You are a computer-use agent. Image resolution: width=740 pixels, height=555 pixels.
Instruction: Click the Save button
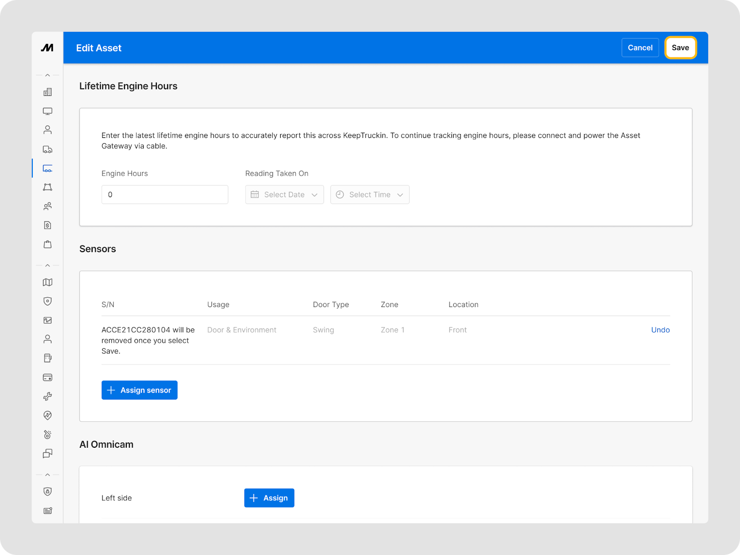click(680, 48)
